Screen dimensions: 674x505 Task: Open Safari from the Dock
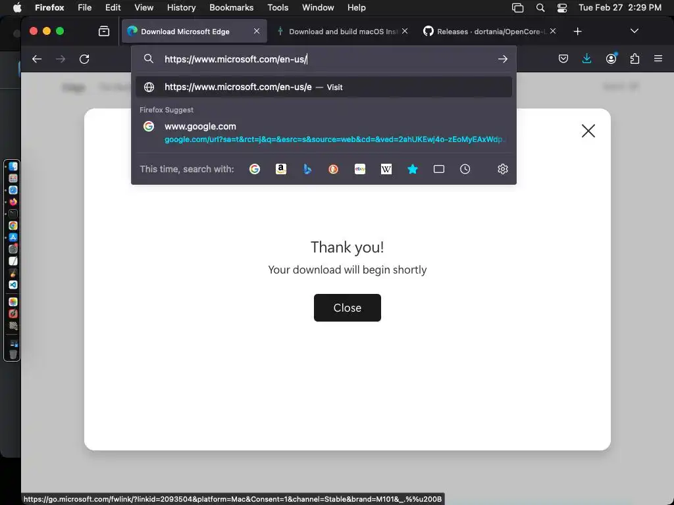point(13,190)
